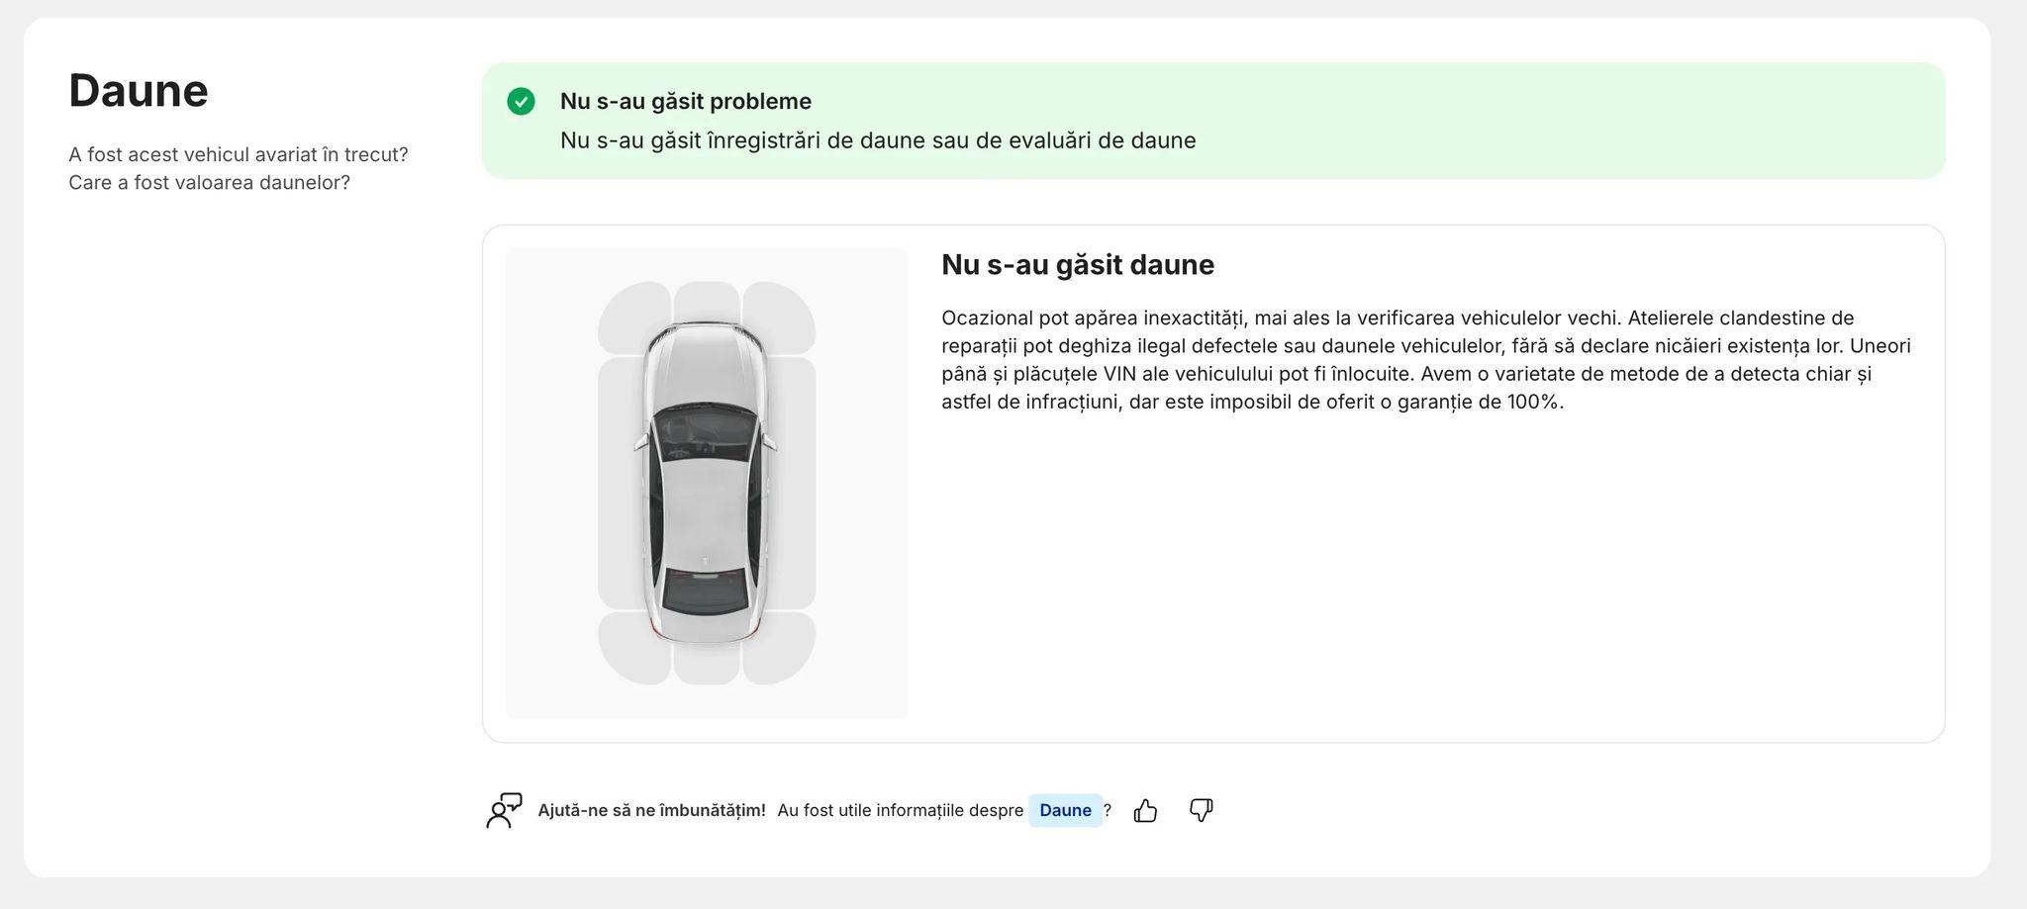This screenshot has width=2027, height=909.
Task: Click the banner text about 'înregistrări de daune'
Action: point(878,140)
